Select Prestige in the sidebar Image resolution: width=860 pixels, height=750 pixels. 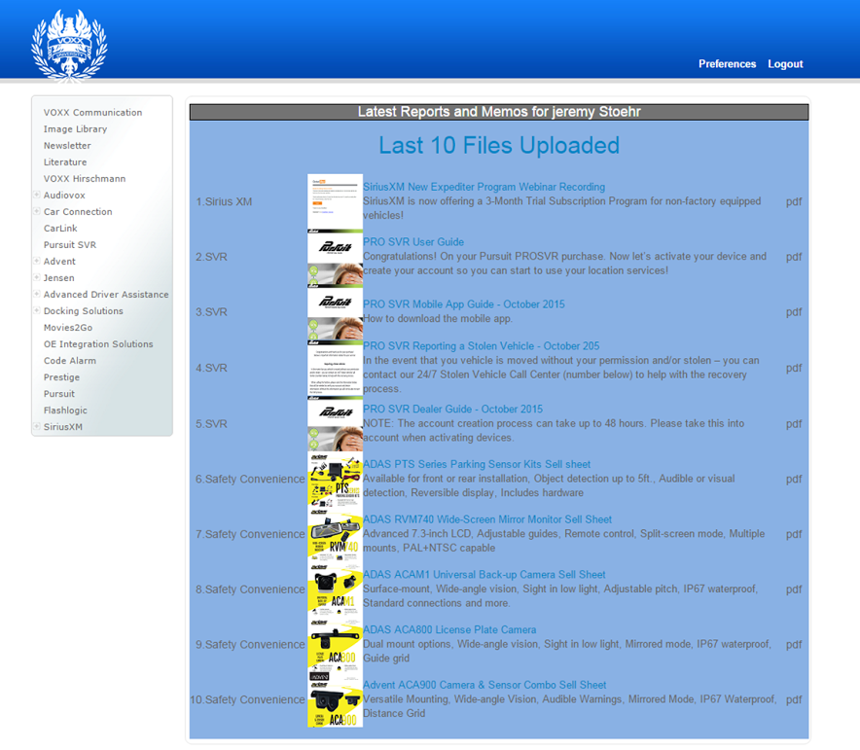61,377
